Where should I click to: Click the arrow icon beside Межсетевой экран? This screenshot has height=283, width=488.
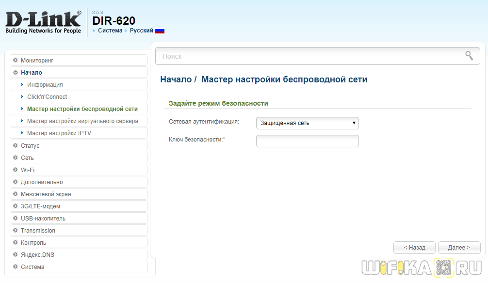[16, 194]
